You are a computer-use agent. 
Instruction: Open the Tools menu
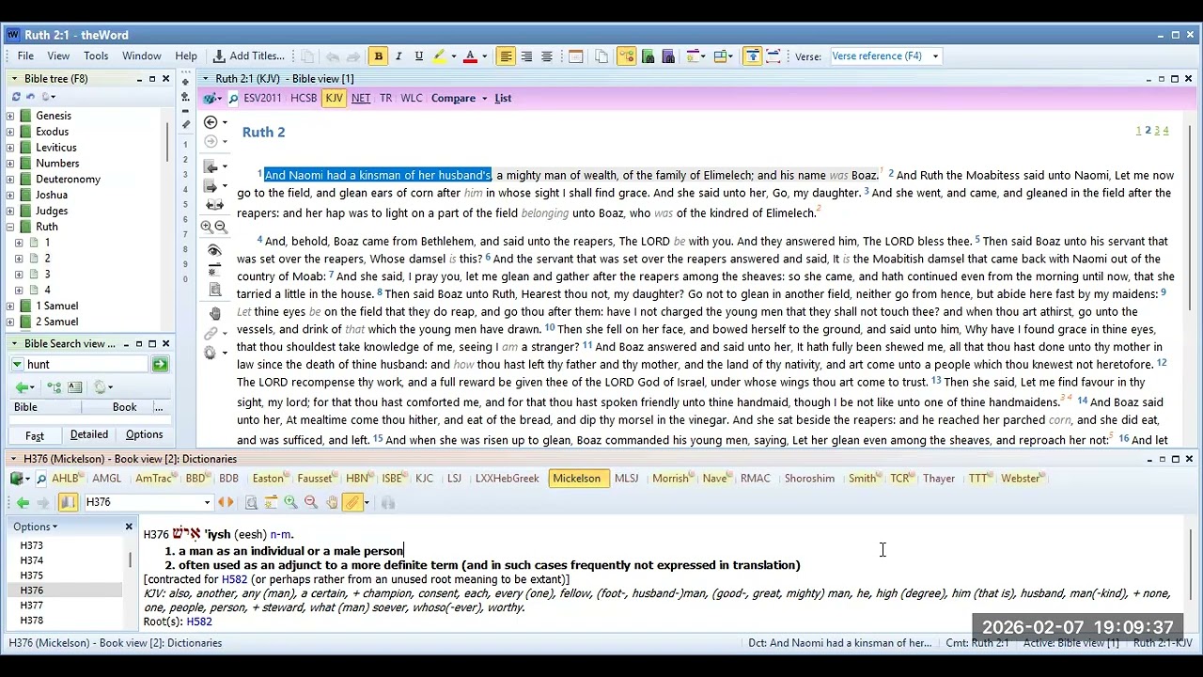[96, 56]
